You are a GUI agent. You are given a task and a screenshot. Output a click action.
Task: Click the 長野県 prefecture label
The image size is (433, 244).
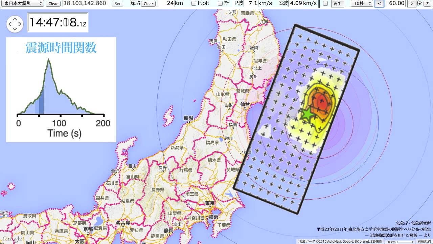click(x=158, y=189)
